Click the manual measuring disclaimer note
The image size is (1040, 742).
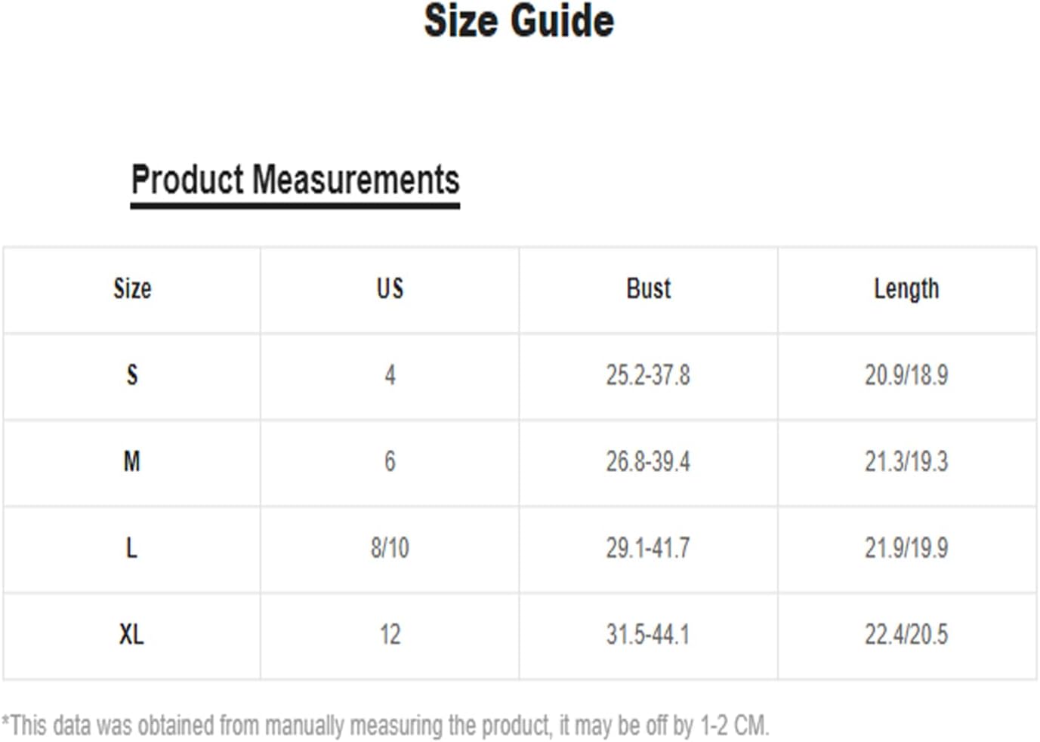click(x=385, y=725)
